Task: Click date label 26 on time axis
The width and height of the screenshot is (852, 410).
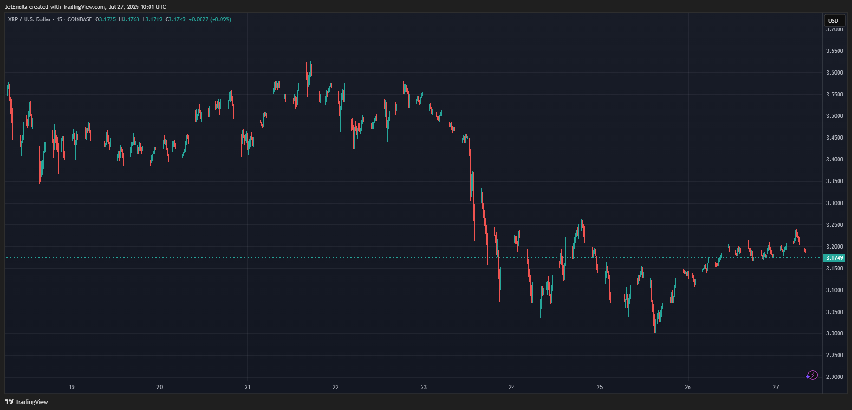Action: click(688, 387)
